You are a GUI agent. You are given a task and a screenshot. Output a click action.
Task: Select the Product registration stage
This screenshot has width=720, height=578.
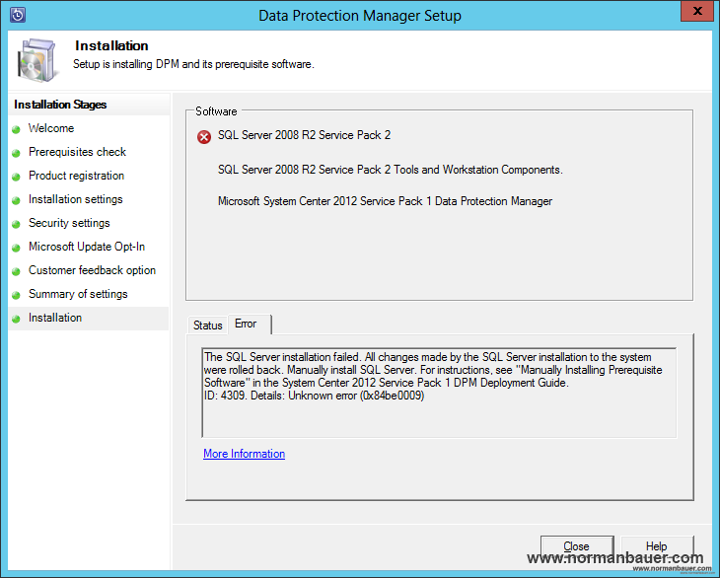(76, 176)
